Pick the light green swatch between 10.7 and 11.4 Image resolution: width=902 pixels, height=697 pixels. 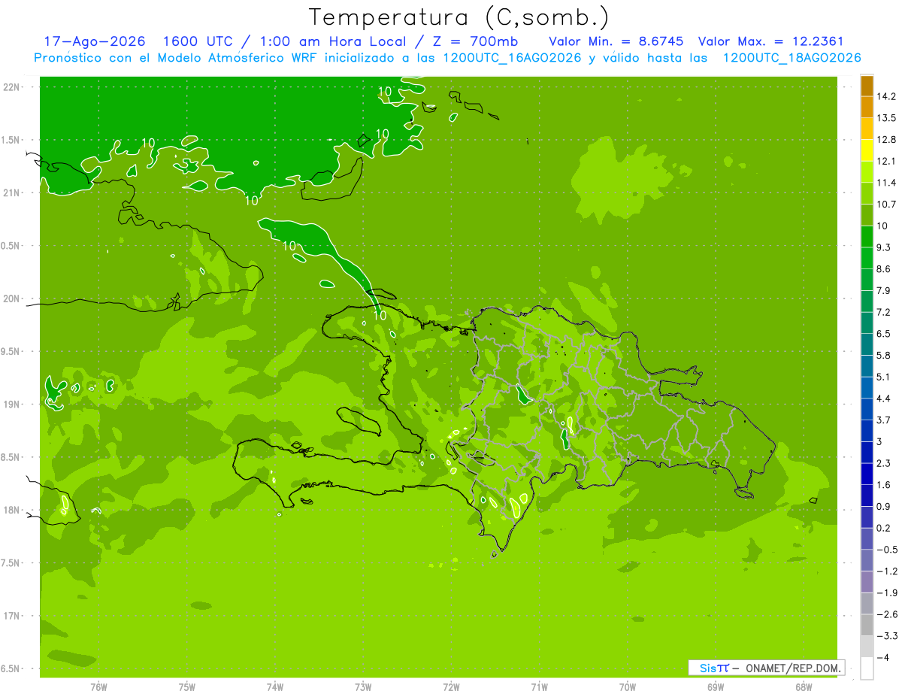(x=867, y=194)
